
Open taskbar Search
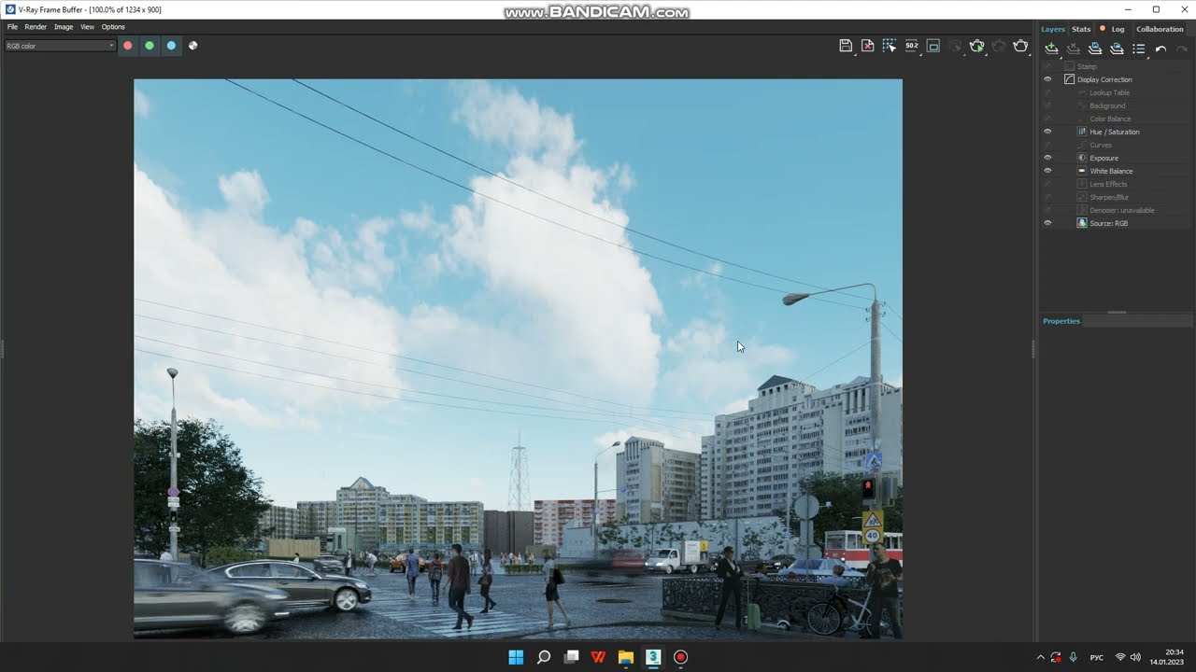pos(543,657)
